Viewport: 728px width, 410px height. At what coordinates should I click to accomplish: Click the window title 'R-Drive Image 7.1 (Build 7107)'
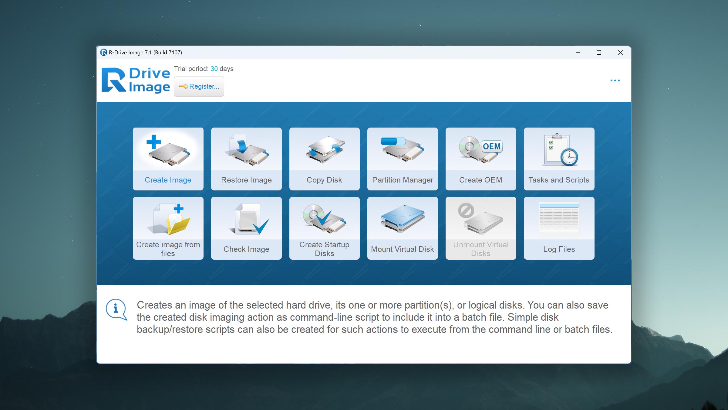coord(145,53)
